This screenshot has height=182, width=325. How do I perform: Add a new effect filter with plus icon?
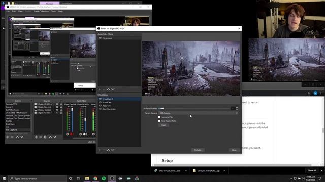click(x=100, y=150)
